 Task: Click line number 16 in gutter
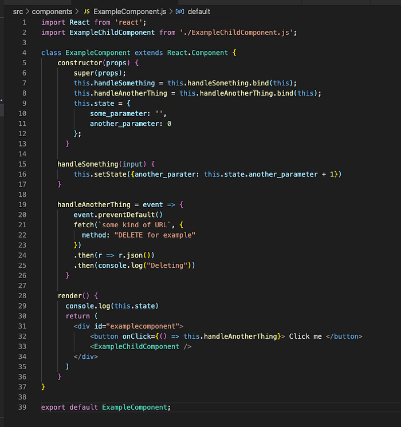pyautogui.click(x=22, y=174)
